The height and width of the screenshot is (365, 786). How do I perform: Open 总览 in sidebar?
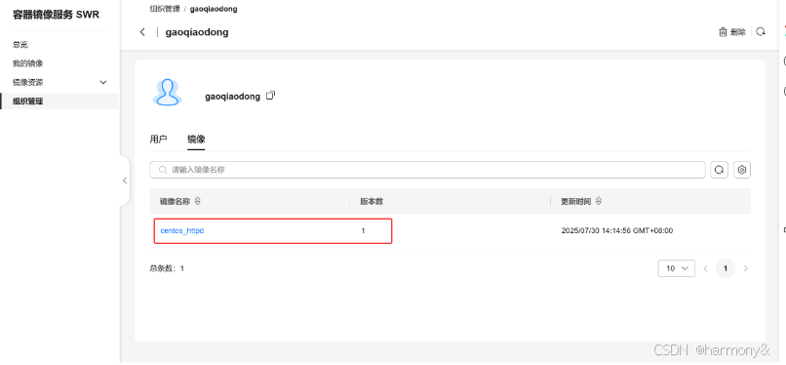(20, 45)
